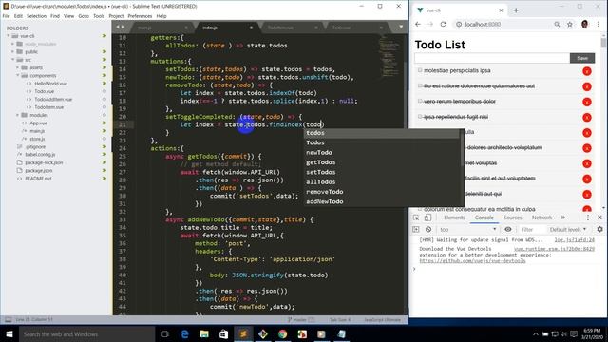Open Default levels dropdown
The width and height of the screenshot is (608, 342).
click(x=568, y=230)
